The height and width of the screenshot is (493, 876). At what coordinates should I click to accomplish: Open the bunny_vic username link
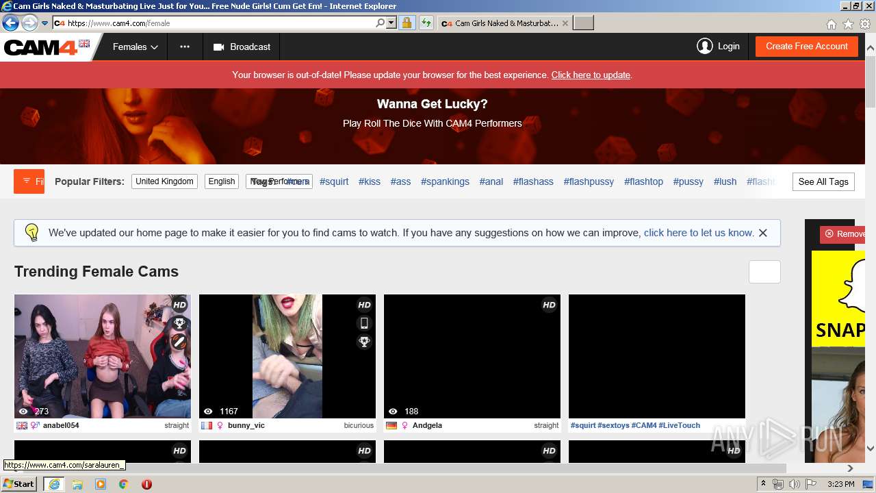pos(246,425)
